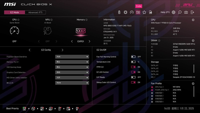
Task: Disable the EZ LED Control switch
Action: coord(133,72)
